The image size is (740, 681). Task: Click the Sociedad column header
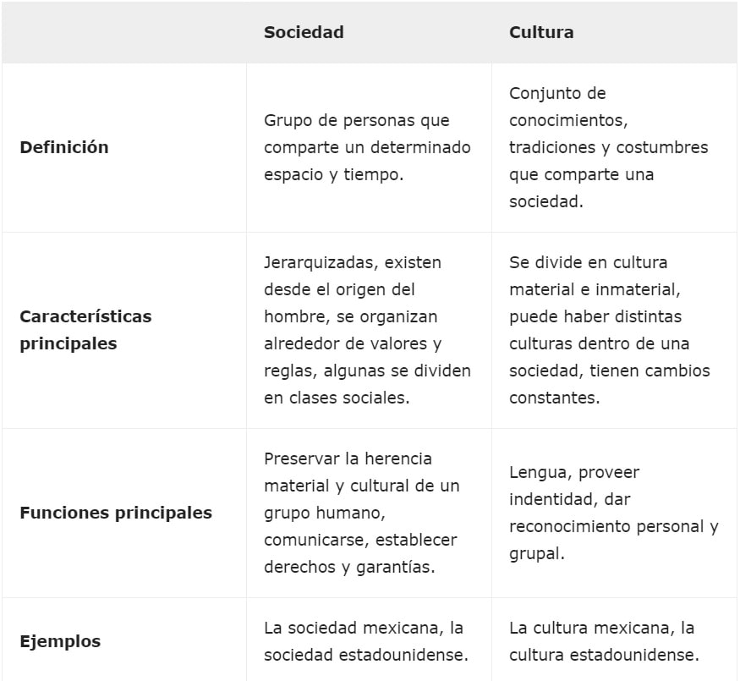point(304,32)
